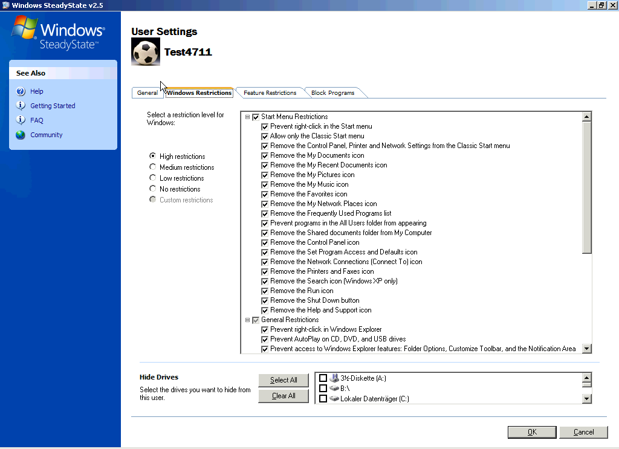
Task: Uncheck Remove the My Pictures icon
Action: click(x=265, y=175)
